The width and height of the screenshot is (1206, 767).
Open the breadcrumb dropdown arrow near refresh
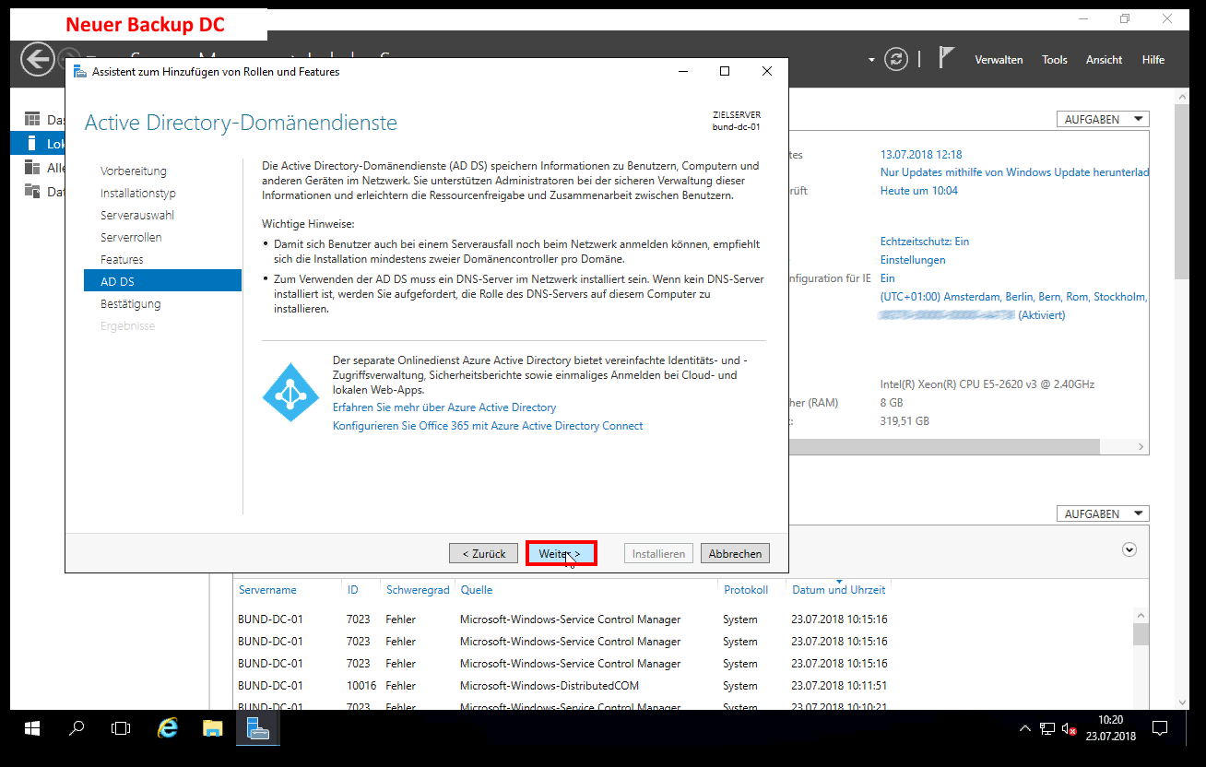871,60
